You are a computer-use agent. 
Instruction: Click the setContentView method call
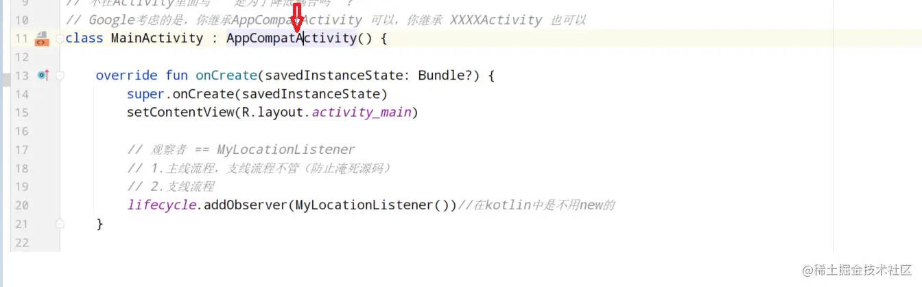pyautogui.click(x=180, y=113)
